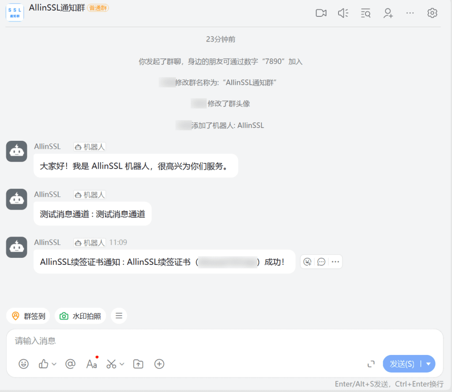Expand the screenshot options arrow
This screenshot has width=452, height=392.
click(122, 364)
